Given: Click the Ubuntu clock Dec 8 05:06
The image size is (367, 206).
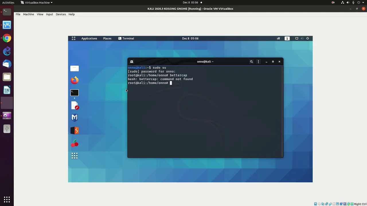Looking at the screenshot, I should [x=190, y=3].
